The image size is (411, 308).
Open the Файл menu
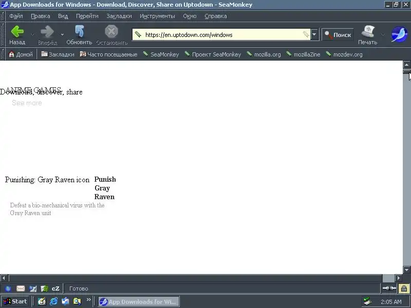tap(16, 16)
